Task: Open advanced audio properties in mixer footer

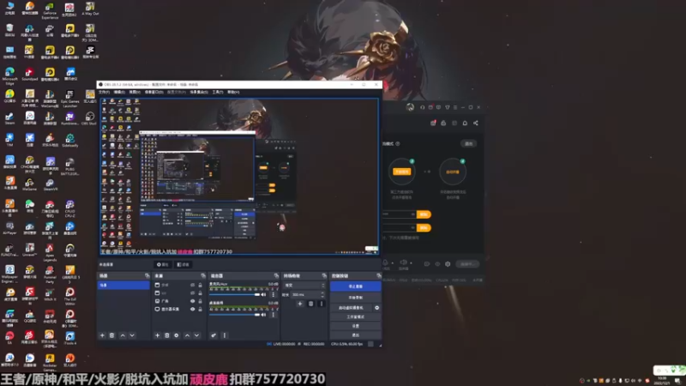Action: click(x=214, y=335)
